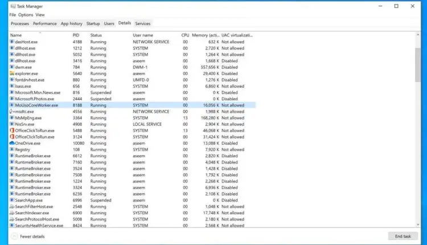
Task: Switch to the Startup tab
Action: [93, 23]
